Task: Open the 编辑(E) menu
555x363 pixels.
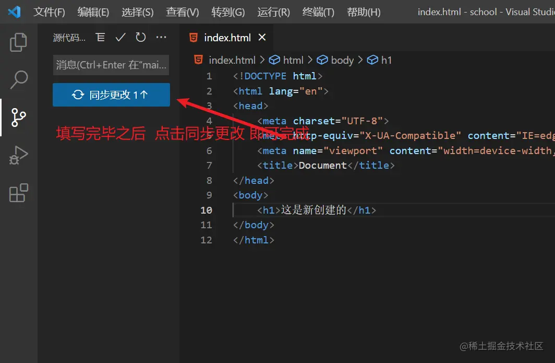Action: 93,12
